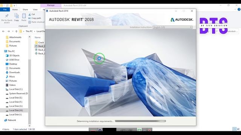Click the navigation pane scrollbar thumb
241x135 pixels.
click(29, 91)
